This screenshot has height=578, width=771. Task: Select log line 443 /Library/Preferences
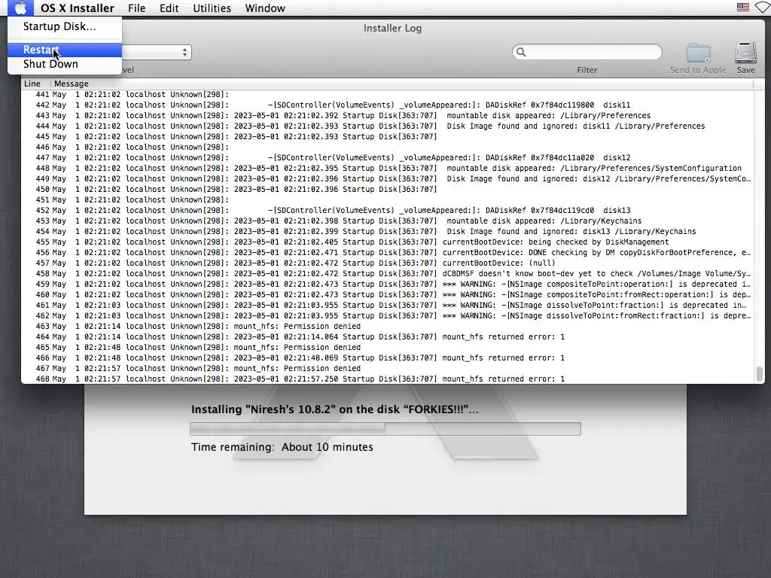(x=387, y=115)
